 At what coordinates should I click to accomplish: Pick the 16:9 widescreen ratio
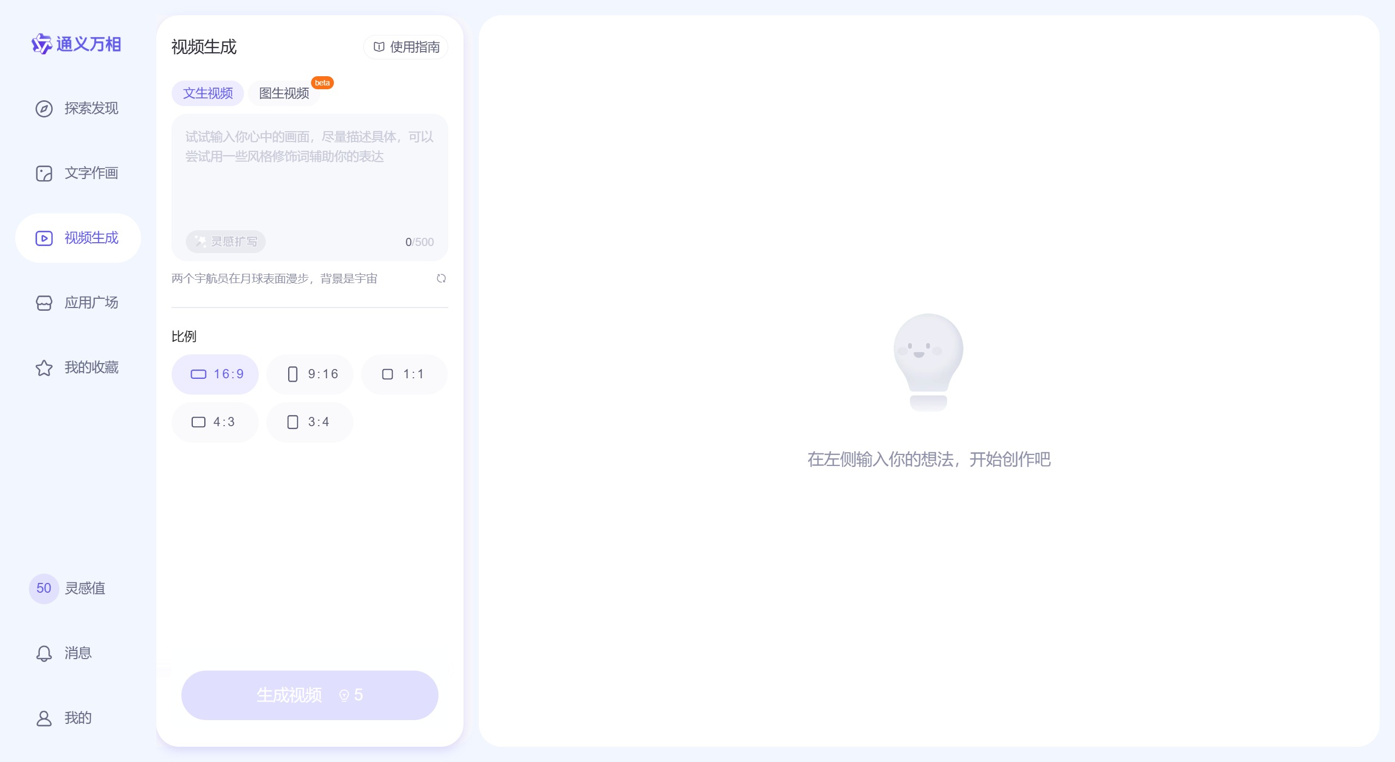(215, 374)
